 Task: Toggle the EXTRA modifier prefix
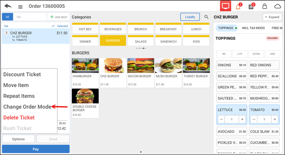pyautogui.click(x=256, y=54)
